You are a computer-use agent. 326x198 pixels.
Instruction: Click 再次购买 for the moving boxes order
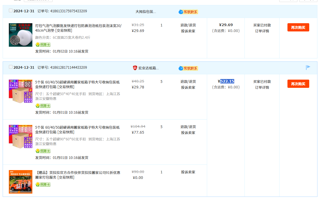coord(298,84)
